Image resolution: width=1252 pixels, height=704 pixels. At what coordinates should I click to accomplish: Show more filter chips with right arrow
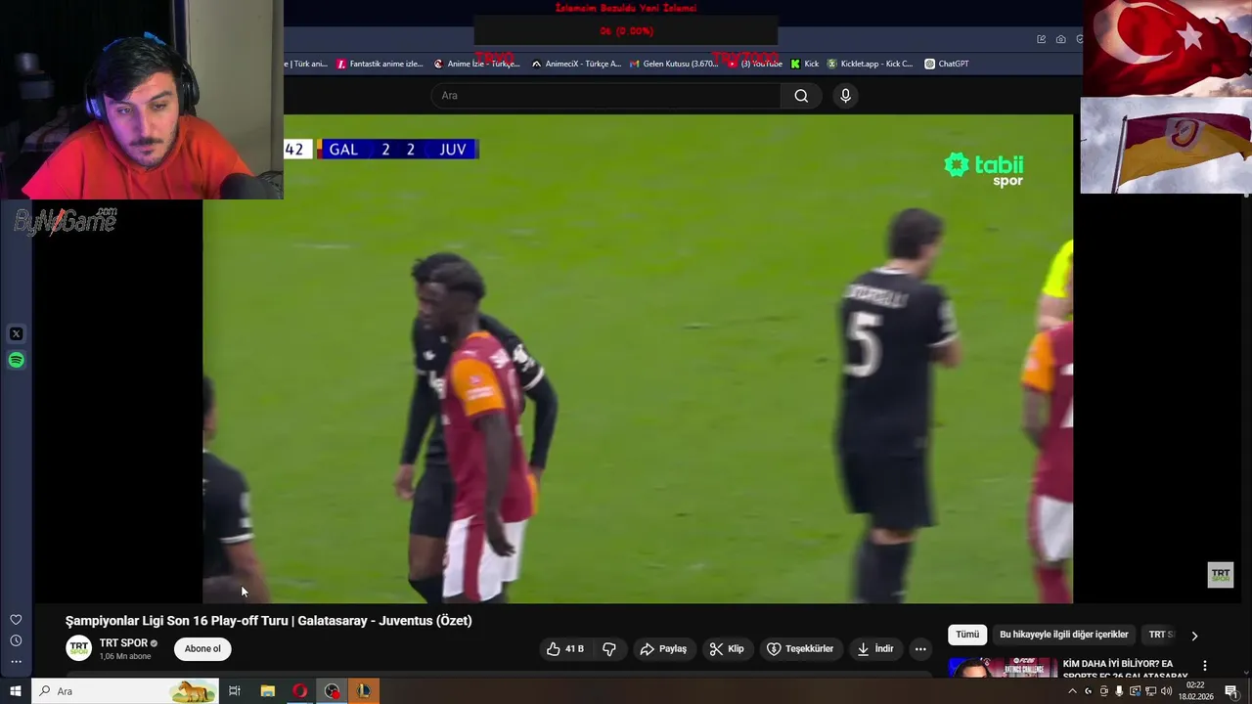[x=1194, y=636]
